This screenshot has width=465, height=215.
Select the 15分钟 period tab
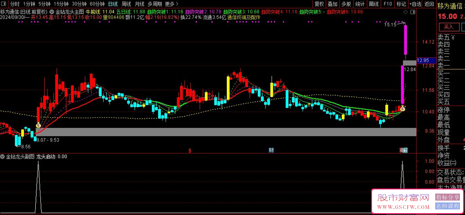61,4
